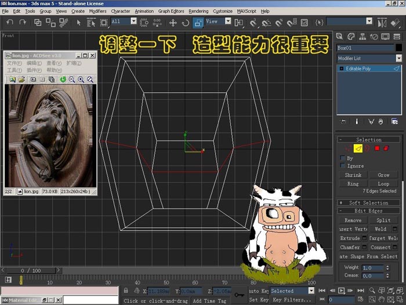Collapse the Selection rollout
This screenshot has width=406, height=305.
368,139
